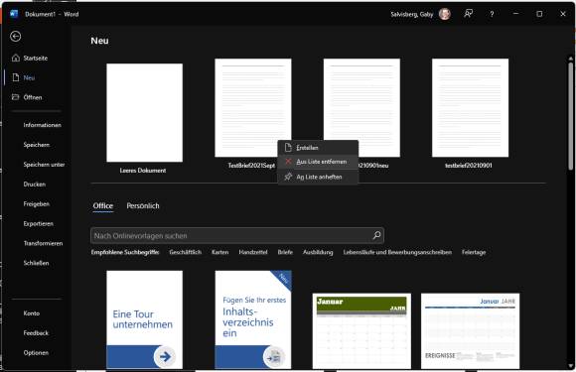Click the red X remove icon
576x372 pixels.
[x=288, y=162]
